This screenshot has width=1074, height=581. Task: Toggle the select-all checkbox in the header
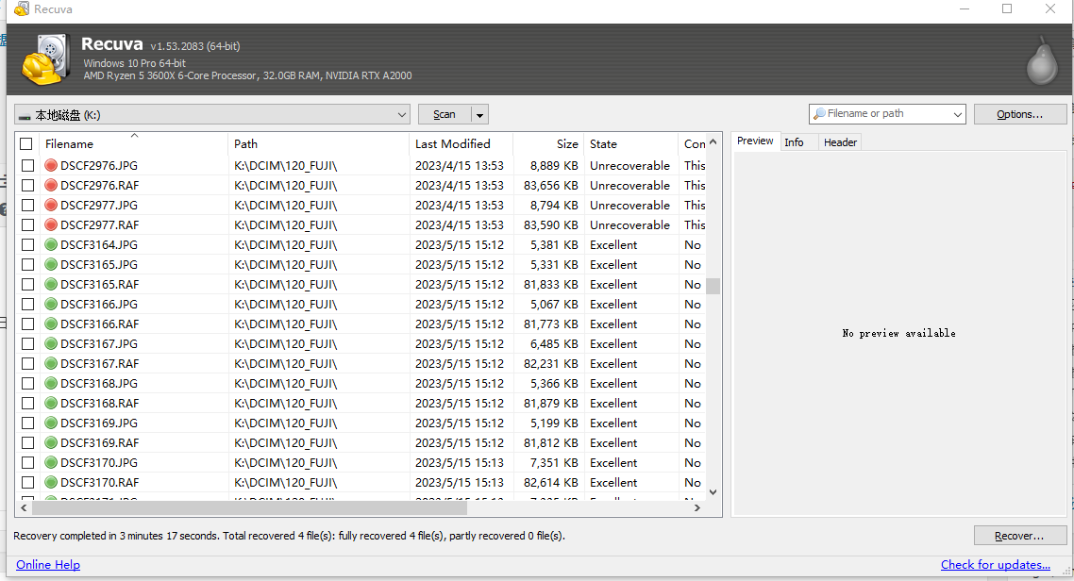pyautogui.click(x=26, y=143)
